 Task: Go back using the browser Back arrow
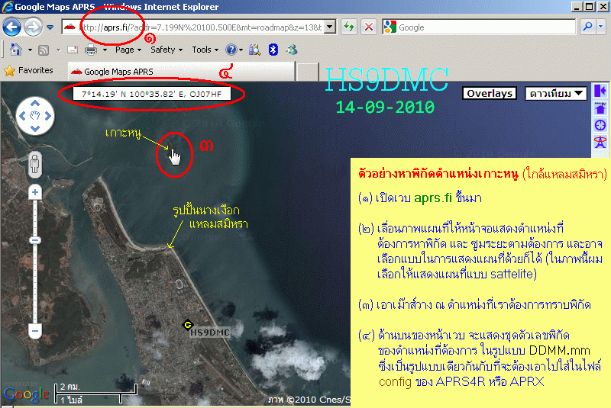coord(11,27)
